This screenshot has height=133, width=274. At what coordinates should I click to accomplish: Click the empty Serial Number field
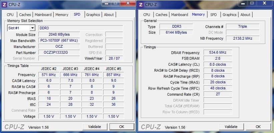point(59,58)
